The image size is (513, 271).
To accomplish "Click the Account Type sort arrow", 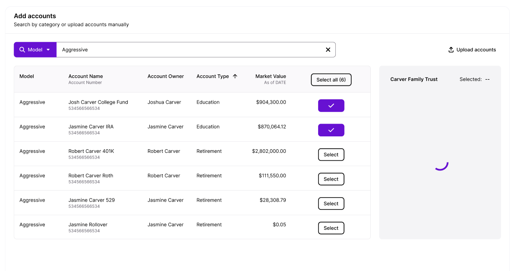I will 235,77.
